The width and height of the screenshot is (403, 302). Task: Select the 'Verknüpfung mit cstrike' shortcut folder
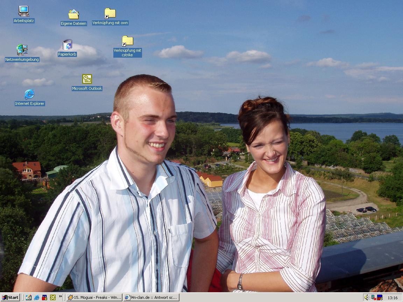click(x=127, y=41)
